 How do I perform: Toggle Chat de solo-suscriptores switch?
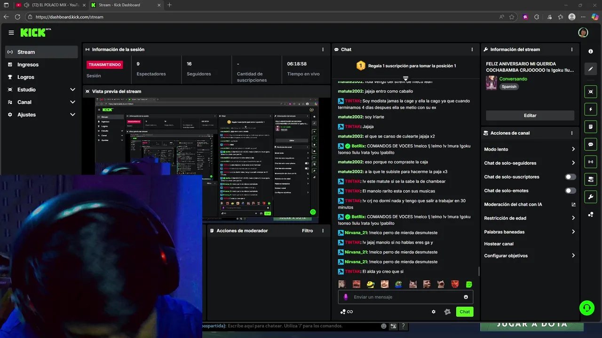[x=570, y=177]
